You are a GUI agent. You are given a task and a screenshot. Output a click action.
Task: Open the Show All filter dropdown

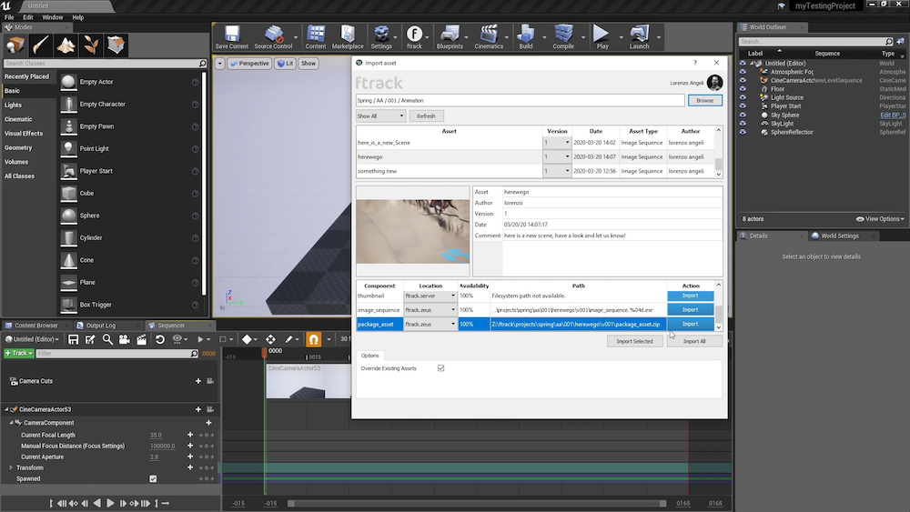tap(380, 116)
